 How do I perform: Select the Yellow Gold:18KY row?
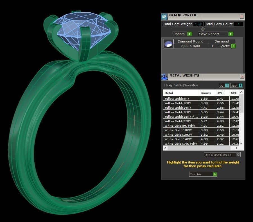coord(201,112)
